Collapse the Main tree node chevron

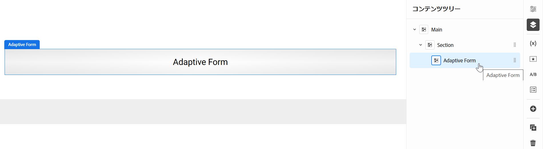414,29
